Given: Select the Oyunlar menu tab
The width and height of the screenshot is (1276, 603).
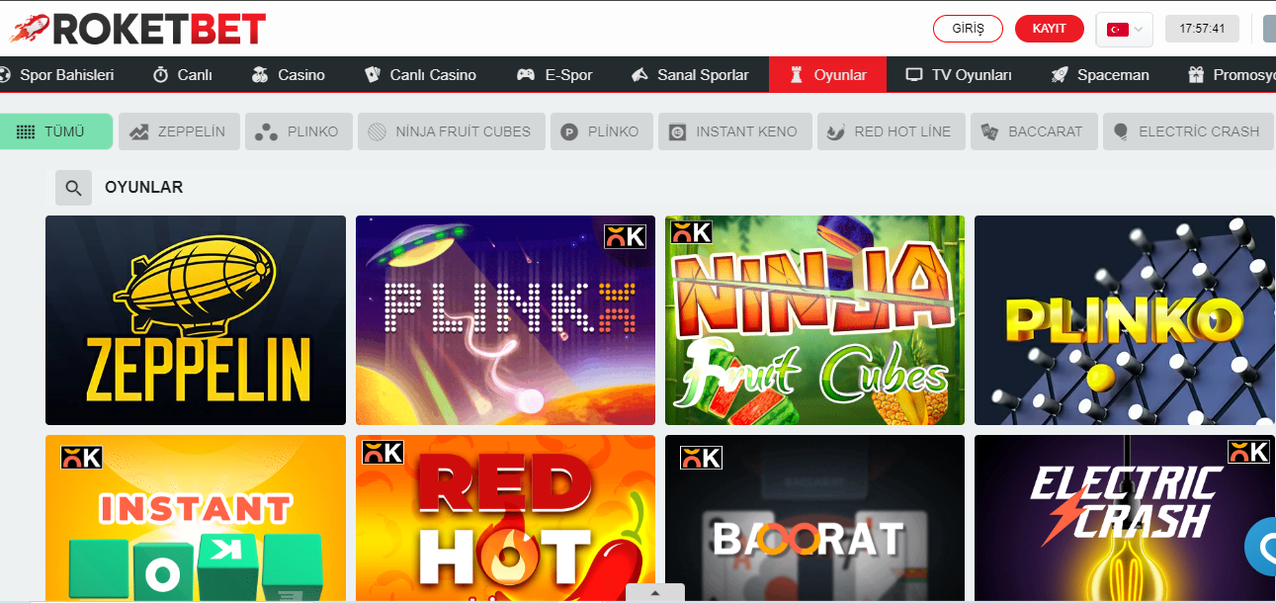Looking at the screenshot, I should click(x=827, y=75).
